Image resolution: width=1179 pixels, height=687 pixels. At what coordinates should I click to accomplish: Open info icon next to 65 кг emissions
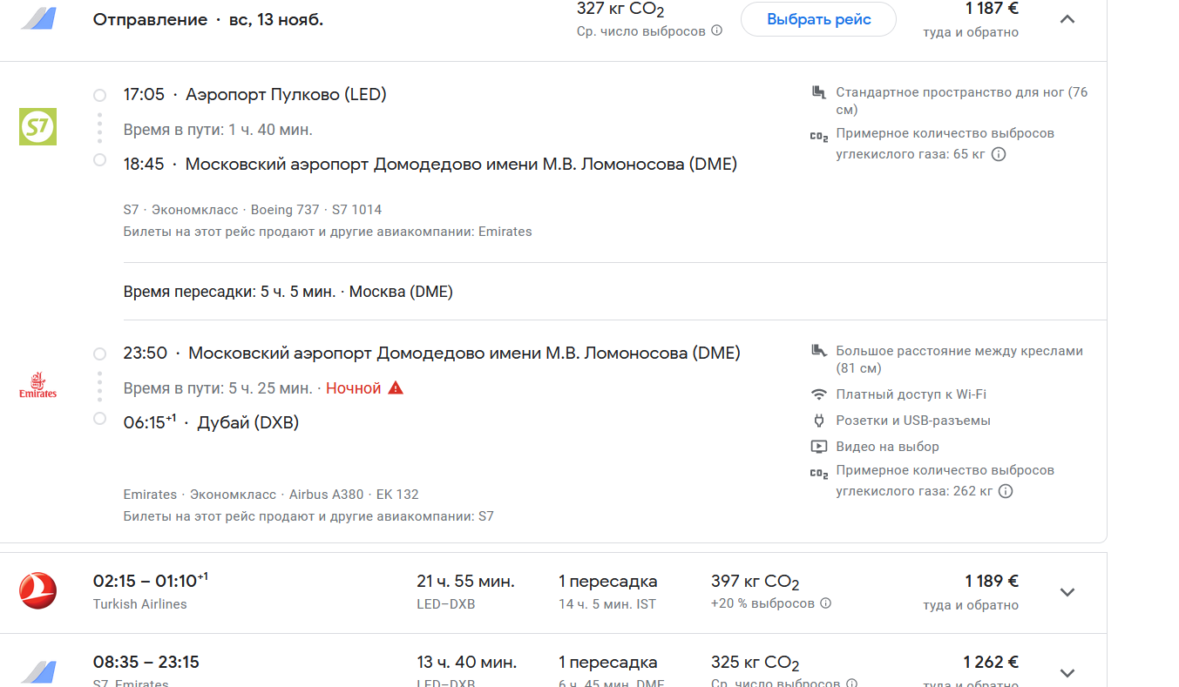tap(999, 155)
